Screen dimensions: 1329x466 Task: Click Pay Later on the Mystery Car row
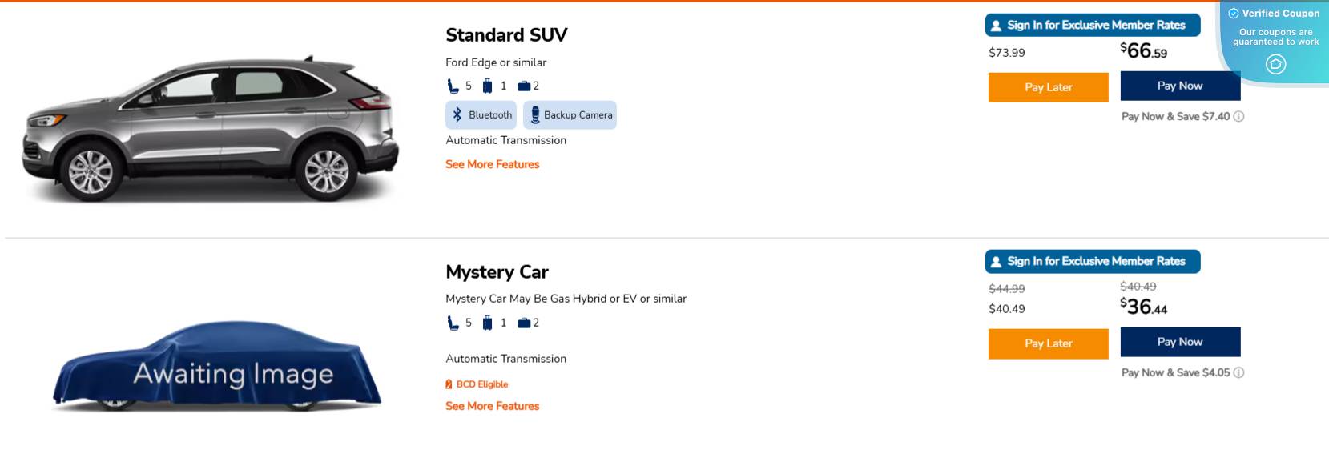[x=1048, y=343]
